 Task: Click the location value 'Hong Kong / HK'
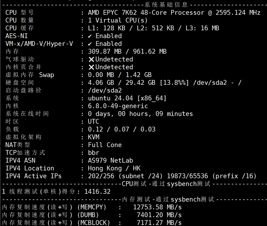point(114,168)
